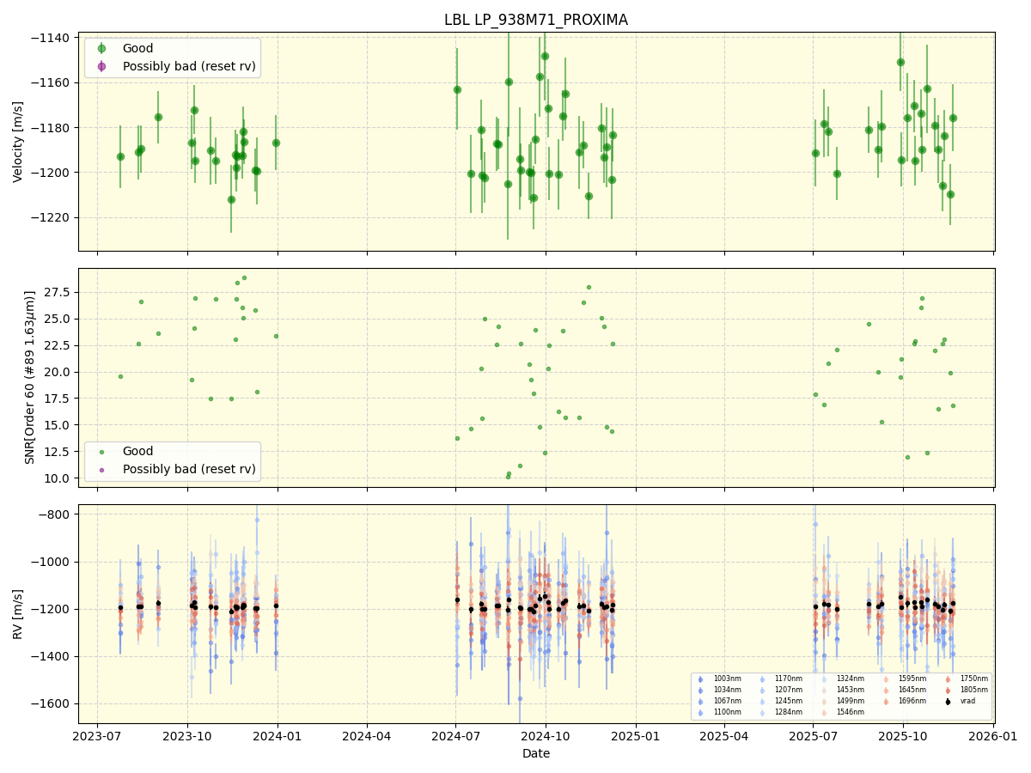Viewport: 1031px width, 773px height.
Task: Click the 15.0 SNR tick label
Action: click(x=59, y=424)
